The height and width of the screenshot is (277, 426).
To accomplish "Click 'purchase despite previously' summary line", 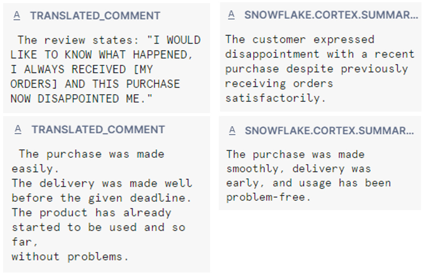I will coord(317,69).
